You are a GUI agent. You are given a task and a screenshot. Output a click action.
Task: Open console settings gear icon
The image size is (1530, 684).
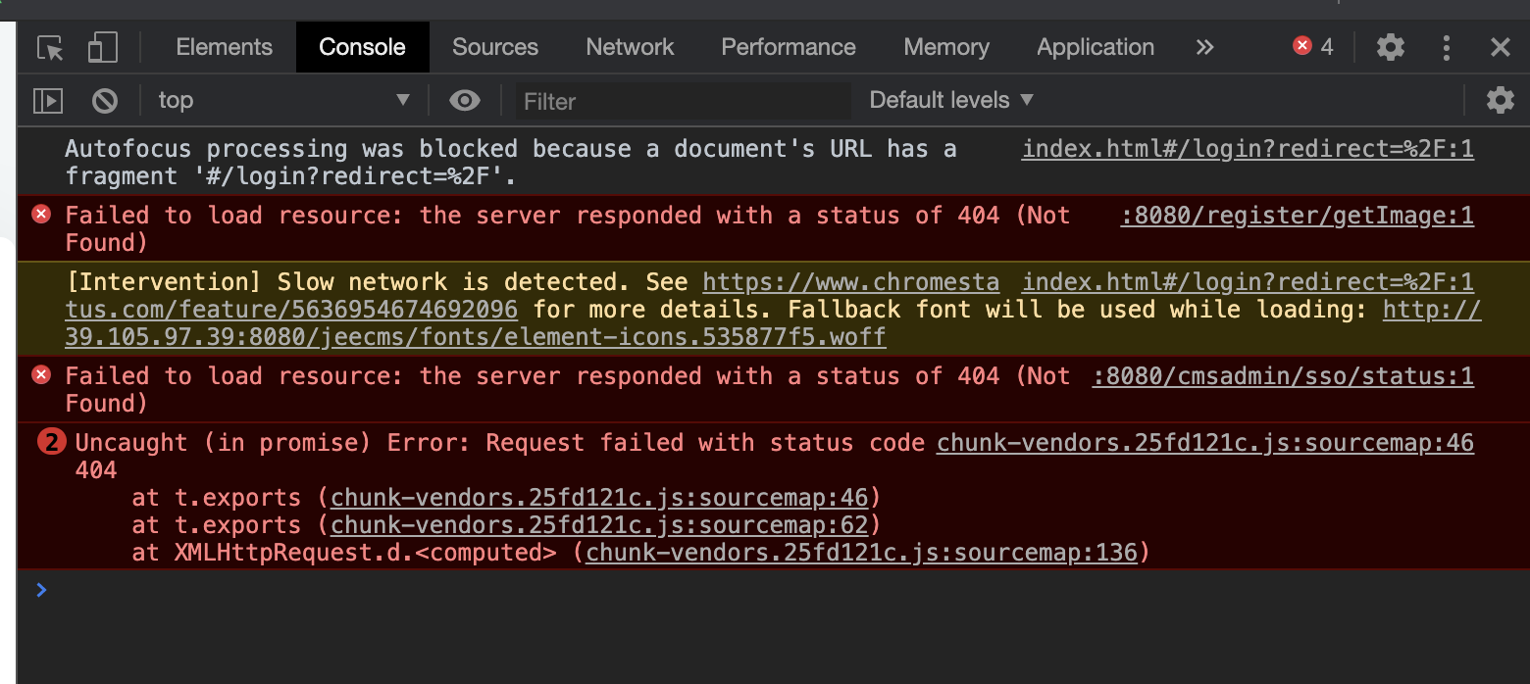1500,100
